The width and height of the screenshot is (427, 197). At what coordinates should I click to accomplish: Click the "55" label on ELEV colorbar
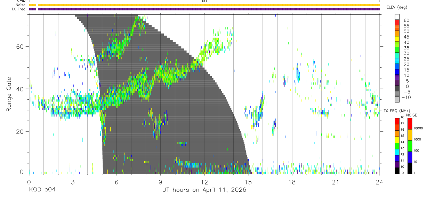tap(406, 26)
